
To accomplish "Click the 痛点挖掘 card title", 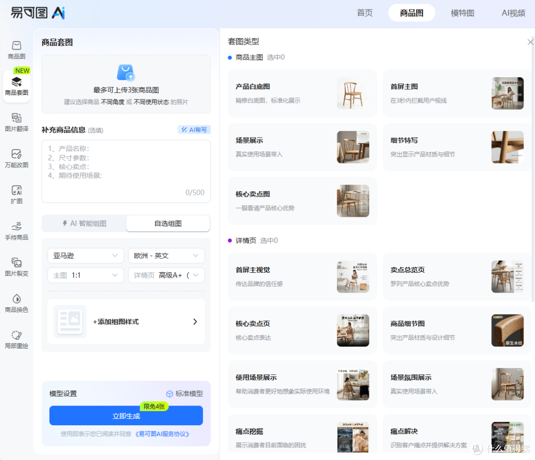I will (249, 431).
